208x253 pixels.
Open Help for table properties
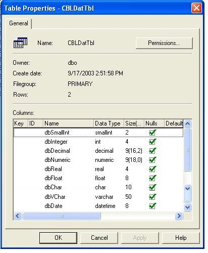[x=181, y=238]
